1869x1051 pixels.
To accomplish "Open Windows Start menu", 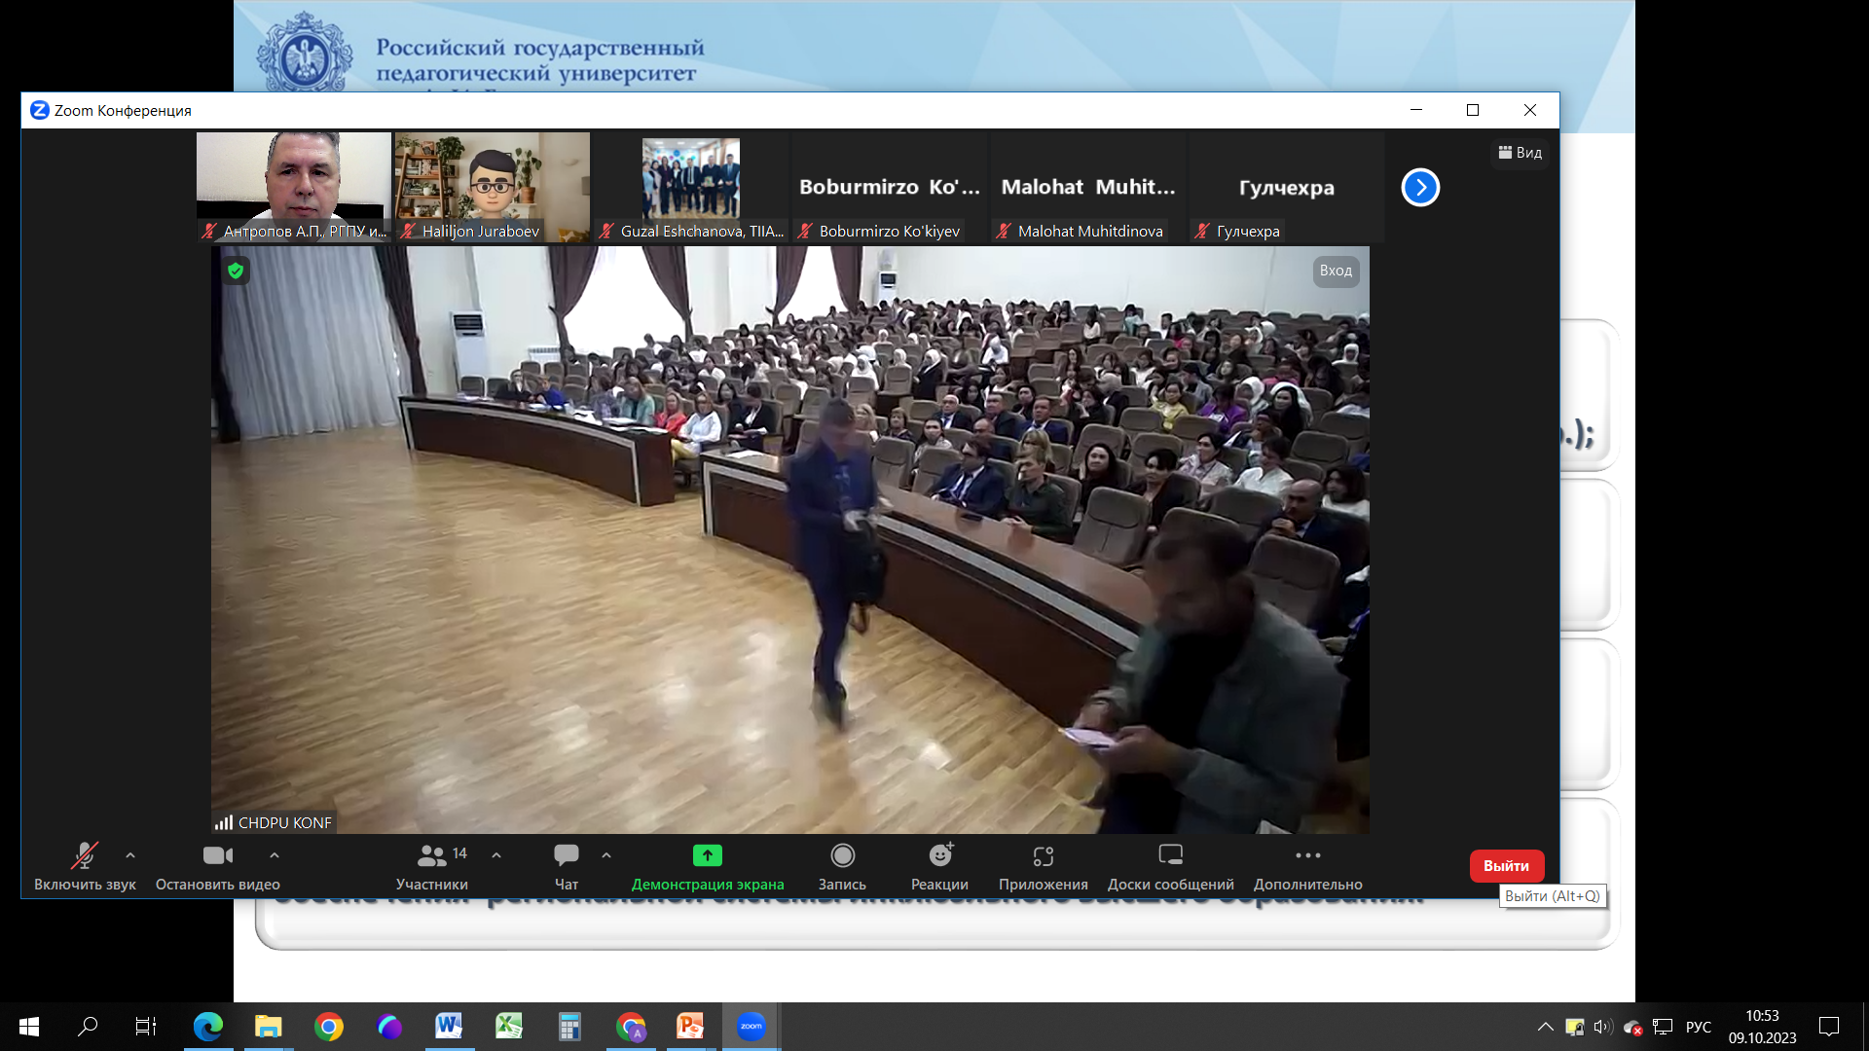I will (x=29, y=1026).
